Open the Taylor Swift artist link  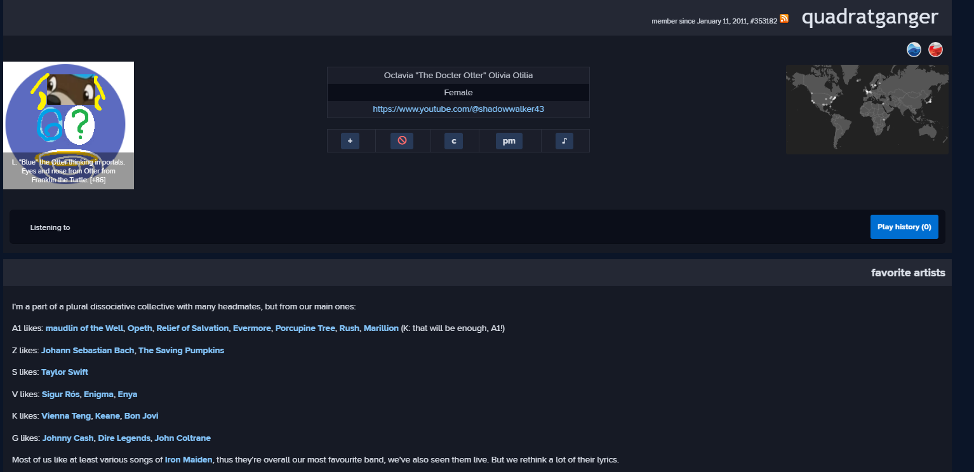[65, 372]
